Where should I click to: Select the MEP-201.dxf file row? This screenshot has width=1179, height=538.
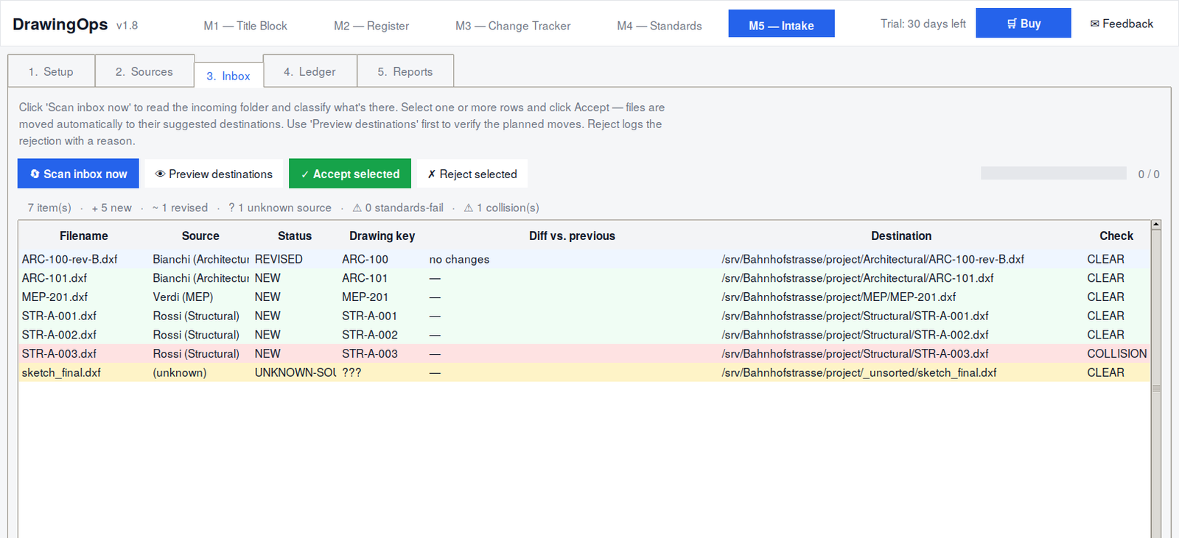click(x=584, y=297)
